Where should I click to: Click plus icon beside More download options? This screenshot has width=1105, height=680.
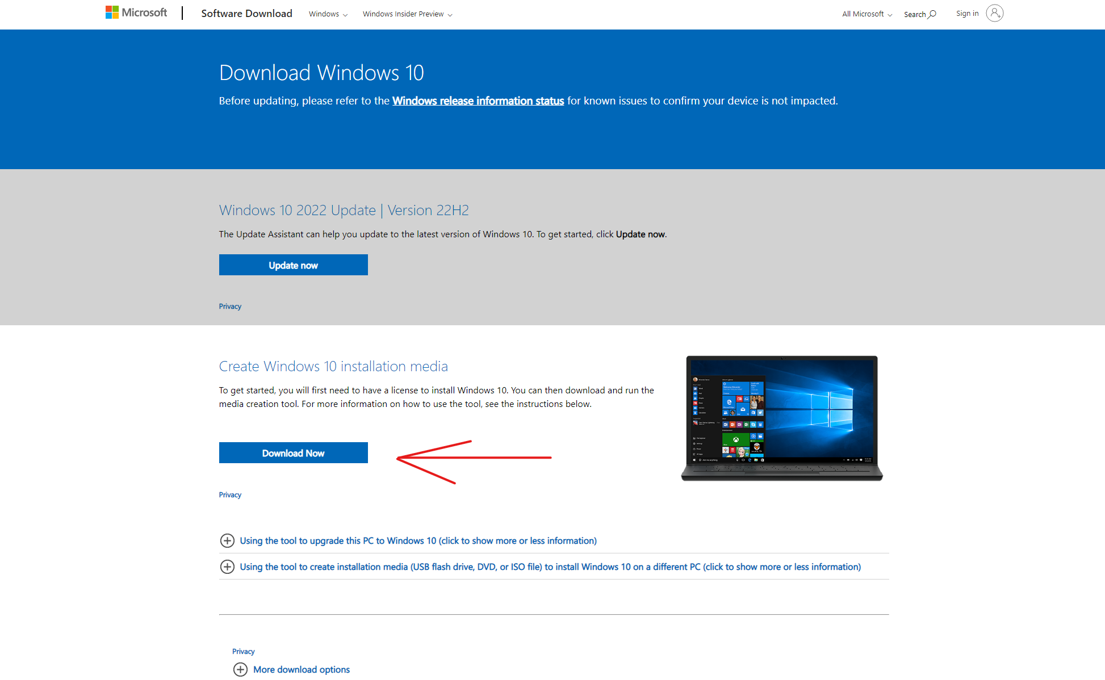(x=240, y=669)
